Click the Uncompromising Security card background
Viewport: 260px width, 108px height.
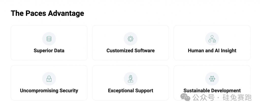click(49, 83)
